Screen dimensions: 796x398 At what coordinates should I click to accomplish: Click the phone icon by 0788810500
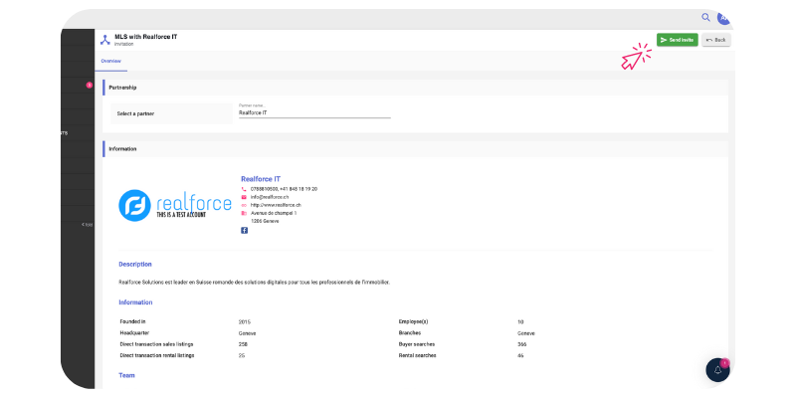pyautogui.click(x=244, y=189)
